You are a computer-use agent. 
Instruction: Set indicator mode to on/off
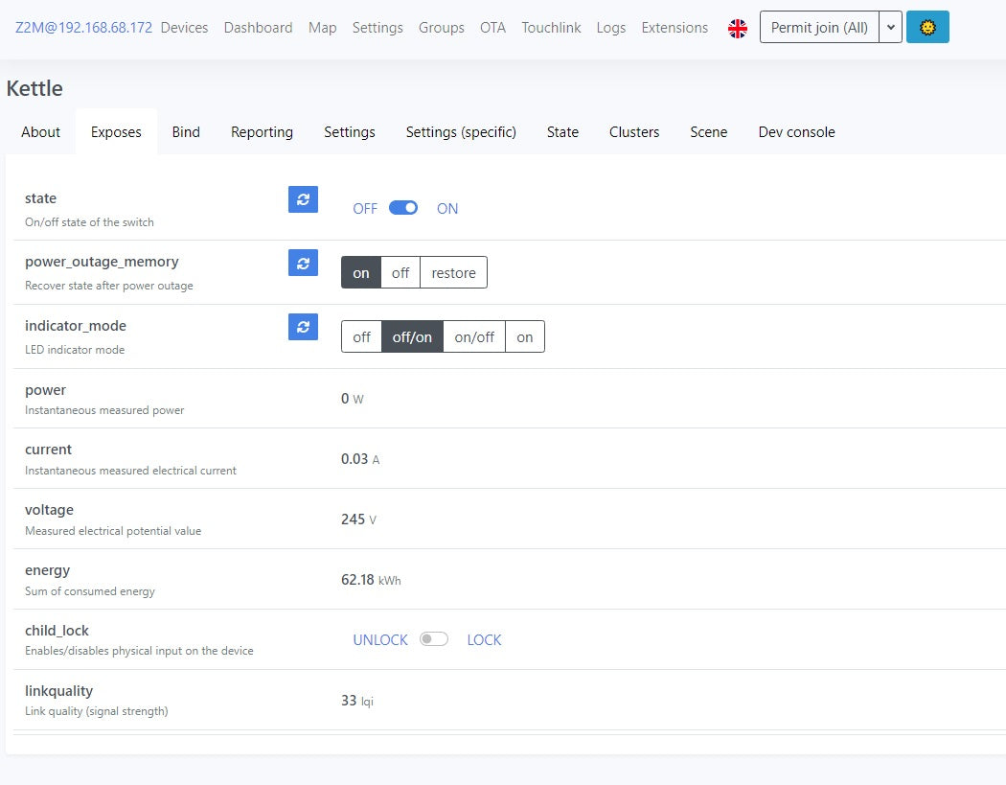pos(474,337)
